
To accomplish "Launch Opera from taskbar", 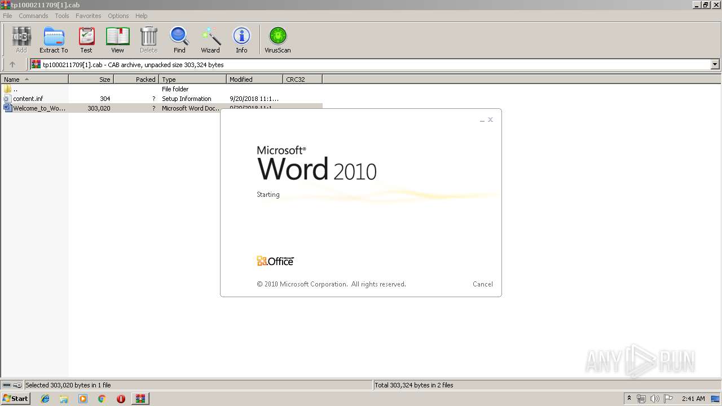I will coord(121,399).
